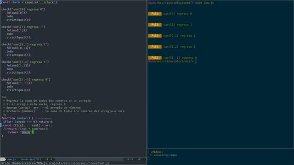Click the sum.js file name in status bar

(11, 159)
